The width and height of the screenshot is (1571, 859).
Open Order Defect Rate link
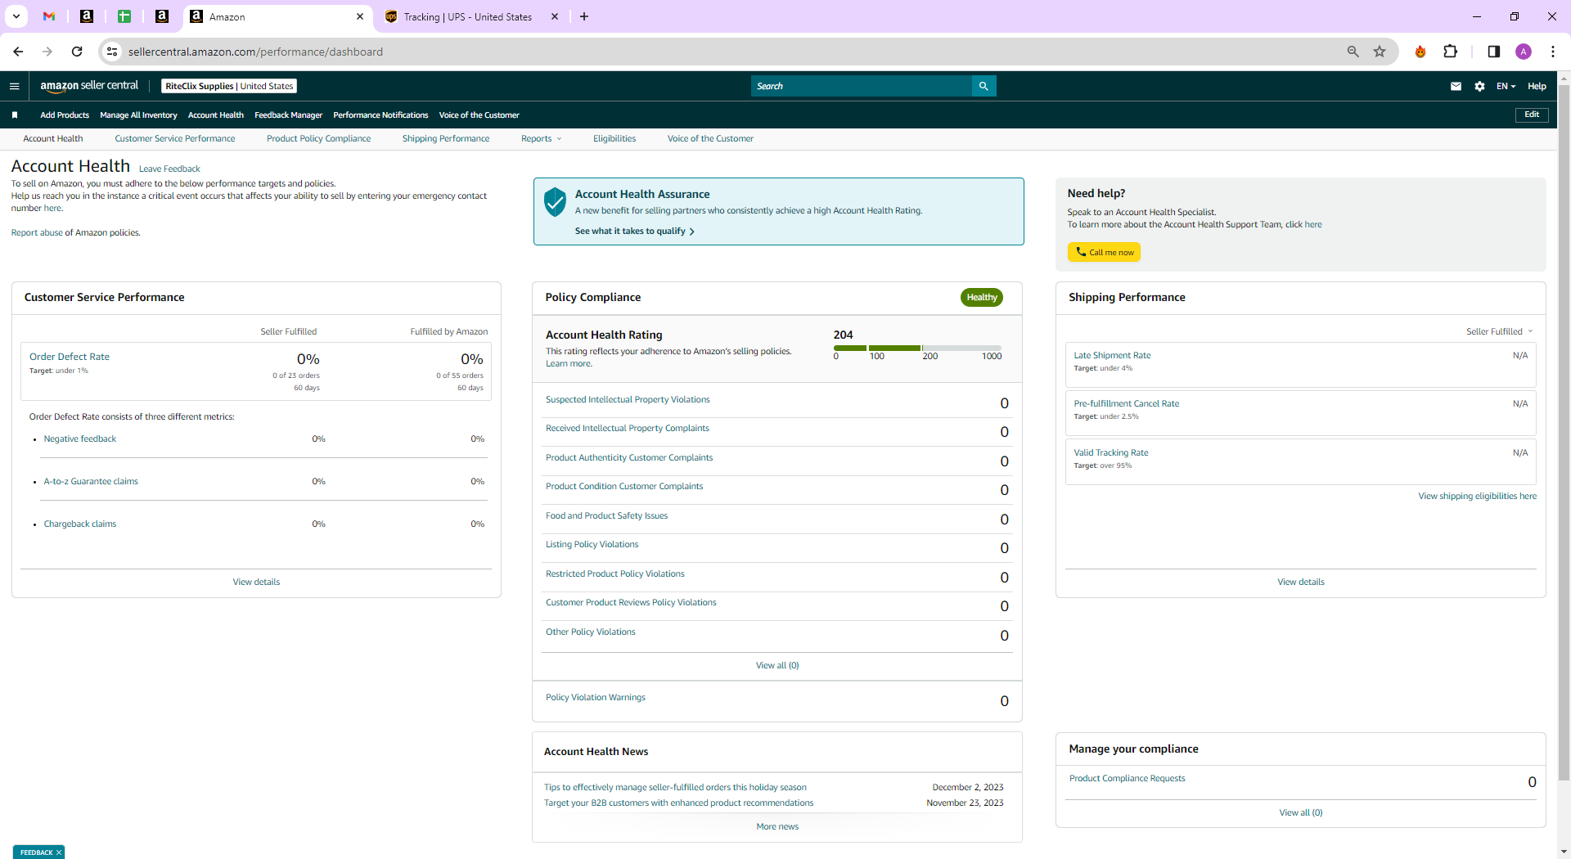(x=70, y=357)
